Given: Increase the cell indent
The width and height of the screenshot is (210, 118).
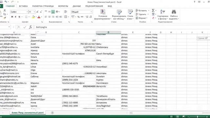Looking at the screenshot, I should pos(61,17).
